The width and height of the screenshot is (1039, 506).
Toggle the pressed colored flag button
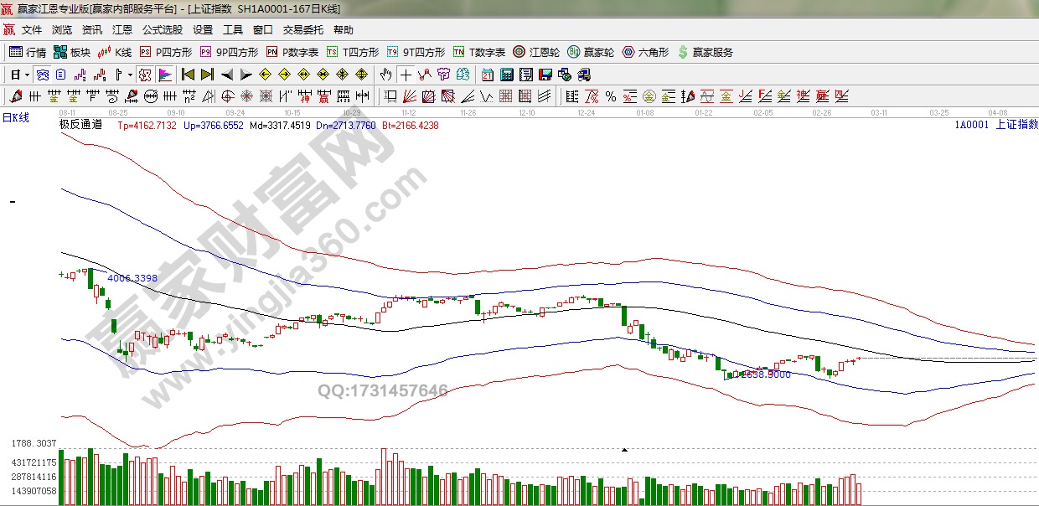tap(164, 75)
